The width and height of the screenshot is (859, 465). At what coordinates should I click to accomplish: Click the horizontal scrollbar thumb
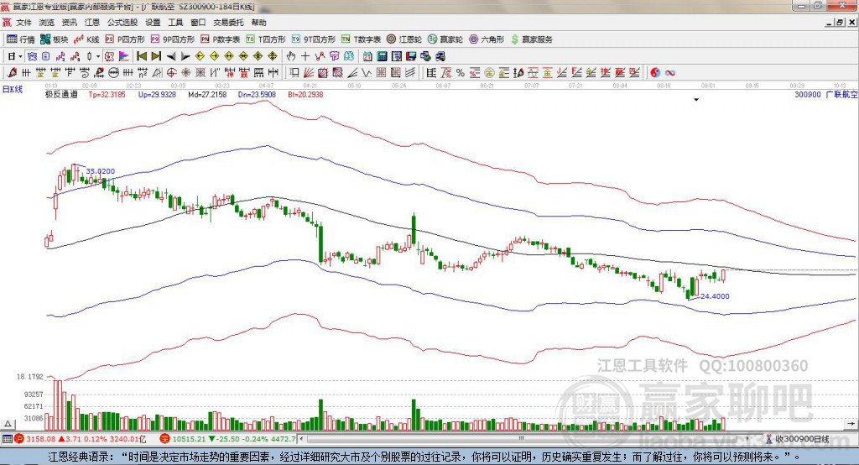pos(521,439)
